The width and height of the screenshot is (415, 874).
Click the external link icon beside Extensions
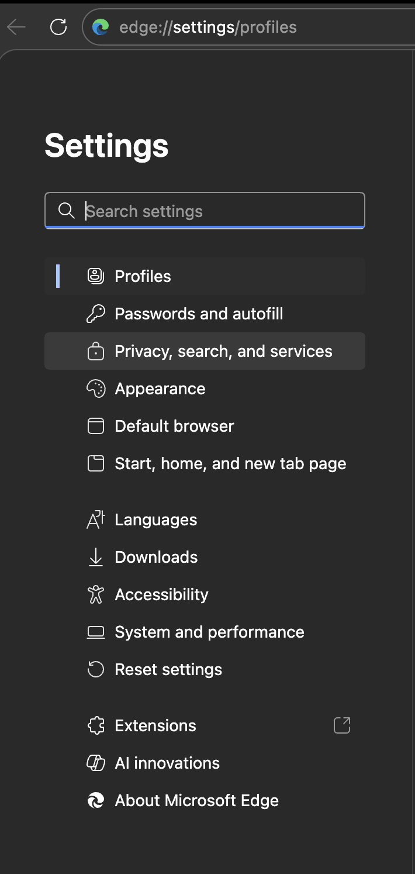(x=342, y=725)
